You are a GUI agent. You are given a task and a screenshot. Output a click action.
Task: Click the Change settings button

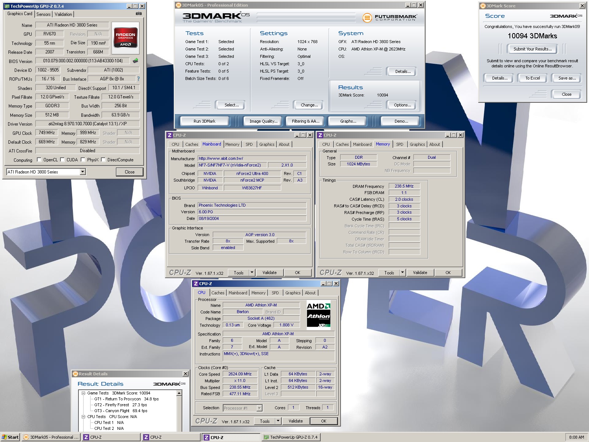click(x=309, y=105)
